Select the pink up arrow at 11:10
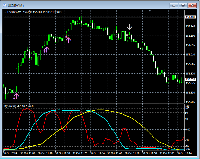The image size is (200, 159). [47, 49]
